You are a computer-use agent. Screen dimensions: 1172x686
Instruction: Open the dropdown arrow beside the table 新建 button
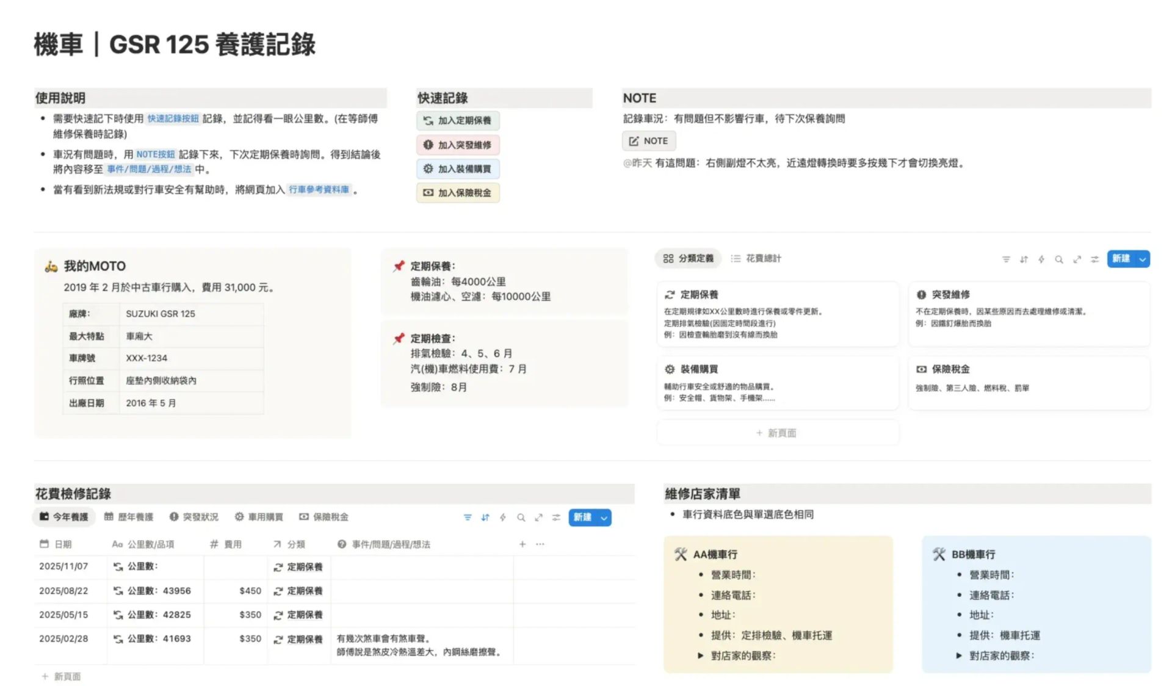click(604, 518)
